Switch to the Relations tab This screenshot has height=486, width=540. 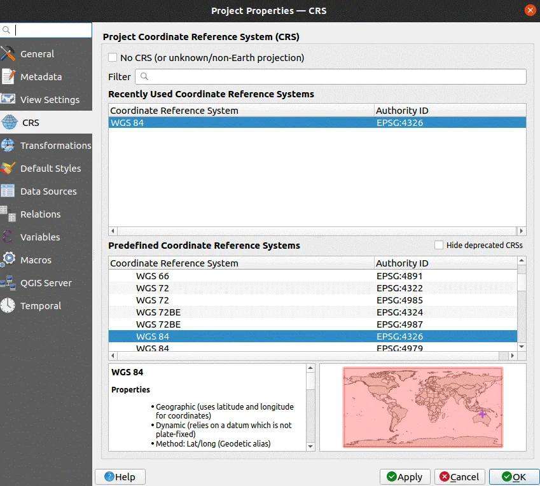coord(41,214)
